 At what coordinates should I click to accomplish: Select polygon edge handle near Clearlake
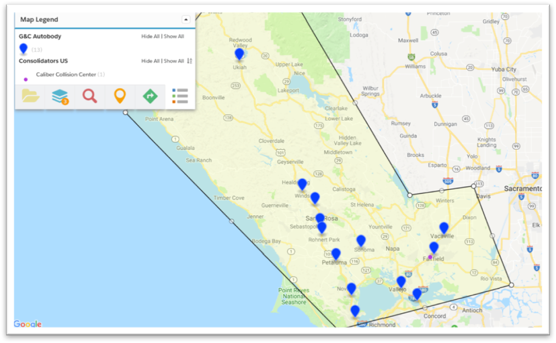pos(355,103)
